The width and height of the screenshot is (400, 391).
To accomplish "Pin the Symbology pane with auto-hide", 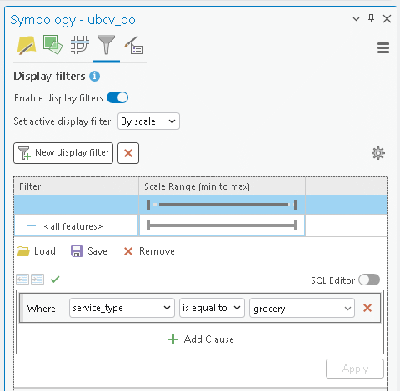I will click(371, 18).
